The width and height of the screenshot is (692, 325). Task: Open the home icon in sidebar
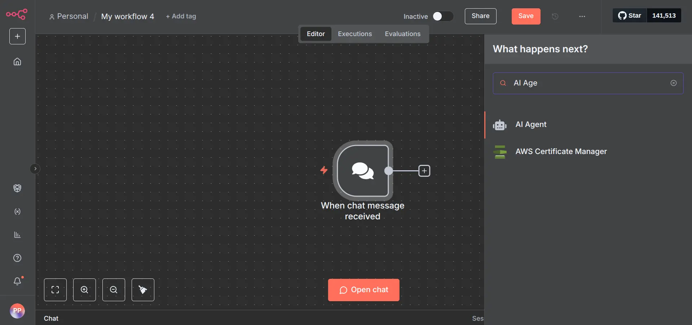point(17,62)
